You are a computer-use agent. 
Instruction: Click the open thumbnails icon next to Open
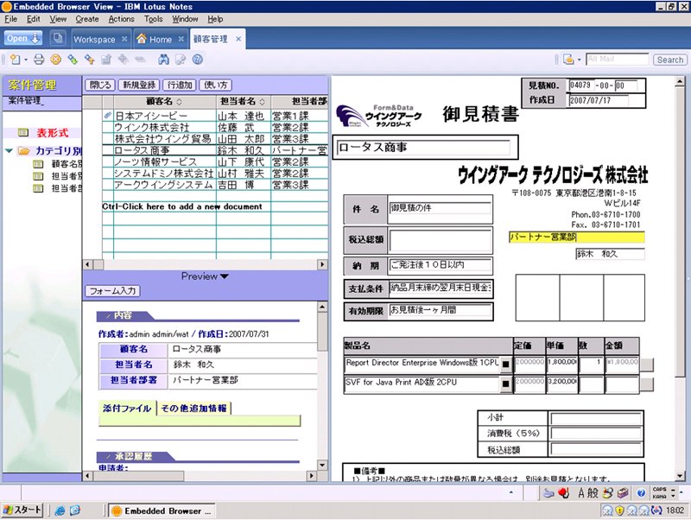(58, 38)
